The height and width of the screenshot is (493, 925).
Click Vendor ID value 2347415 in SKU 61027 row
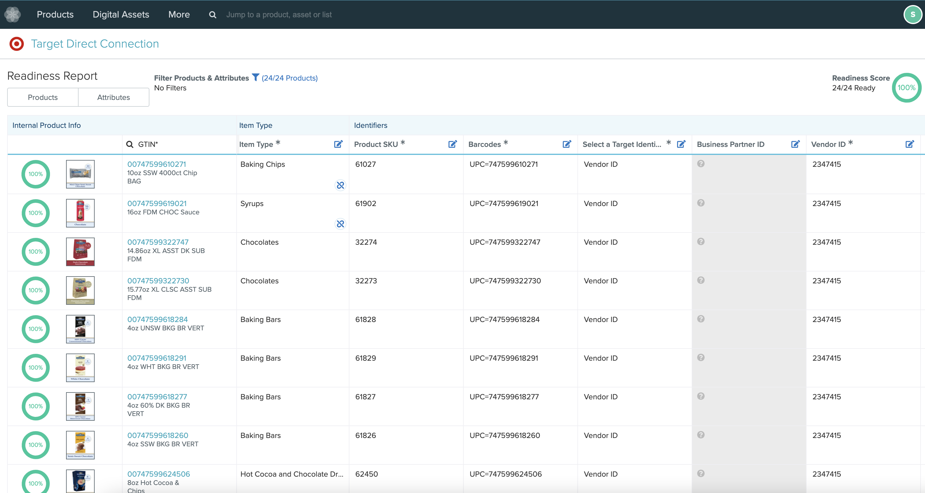(826, 164)
